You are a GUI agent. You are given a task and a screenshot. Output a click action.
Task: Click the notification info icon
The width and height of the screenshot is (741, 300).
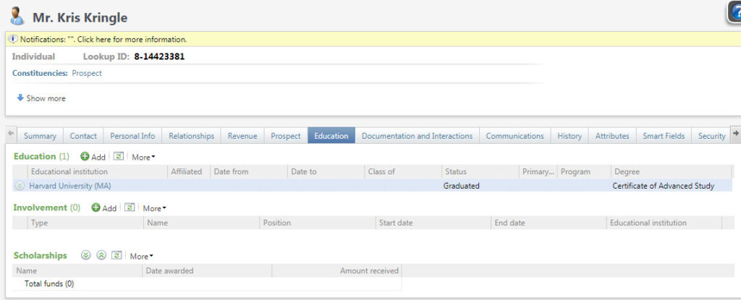[x=13, y=39]
